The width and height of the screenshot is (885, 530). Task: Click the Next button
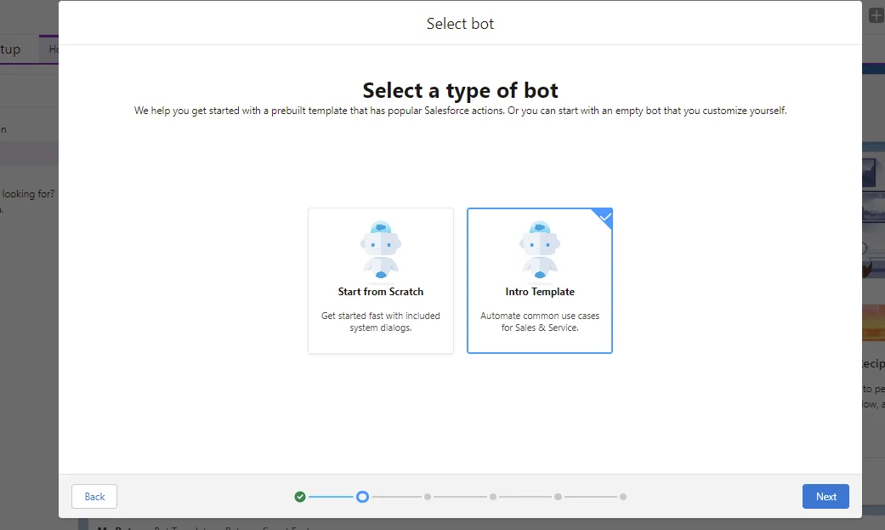pyautogui.click(x=825, y=496)
